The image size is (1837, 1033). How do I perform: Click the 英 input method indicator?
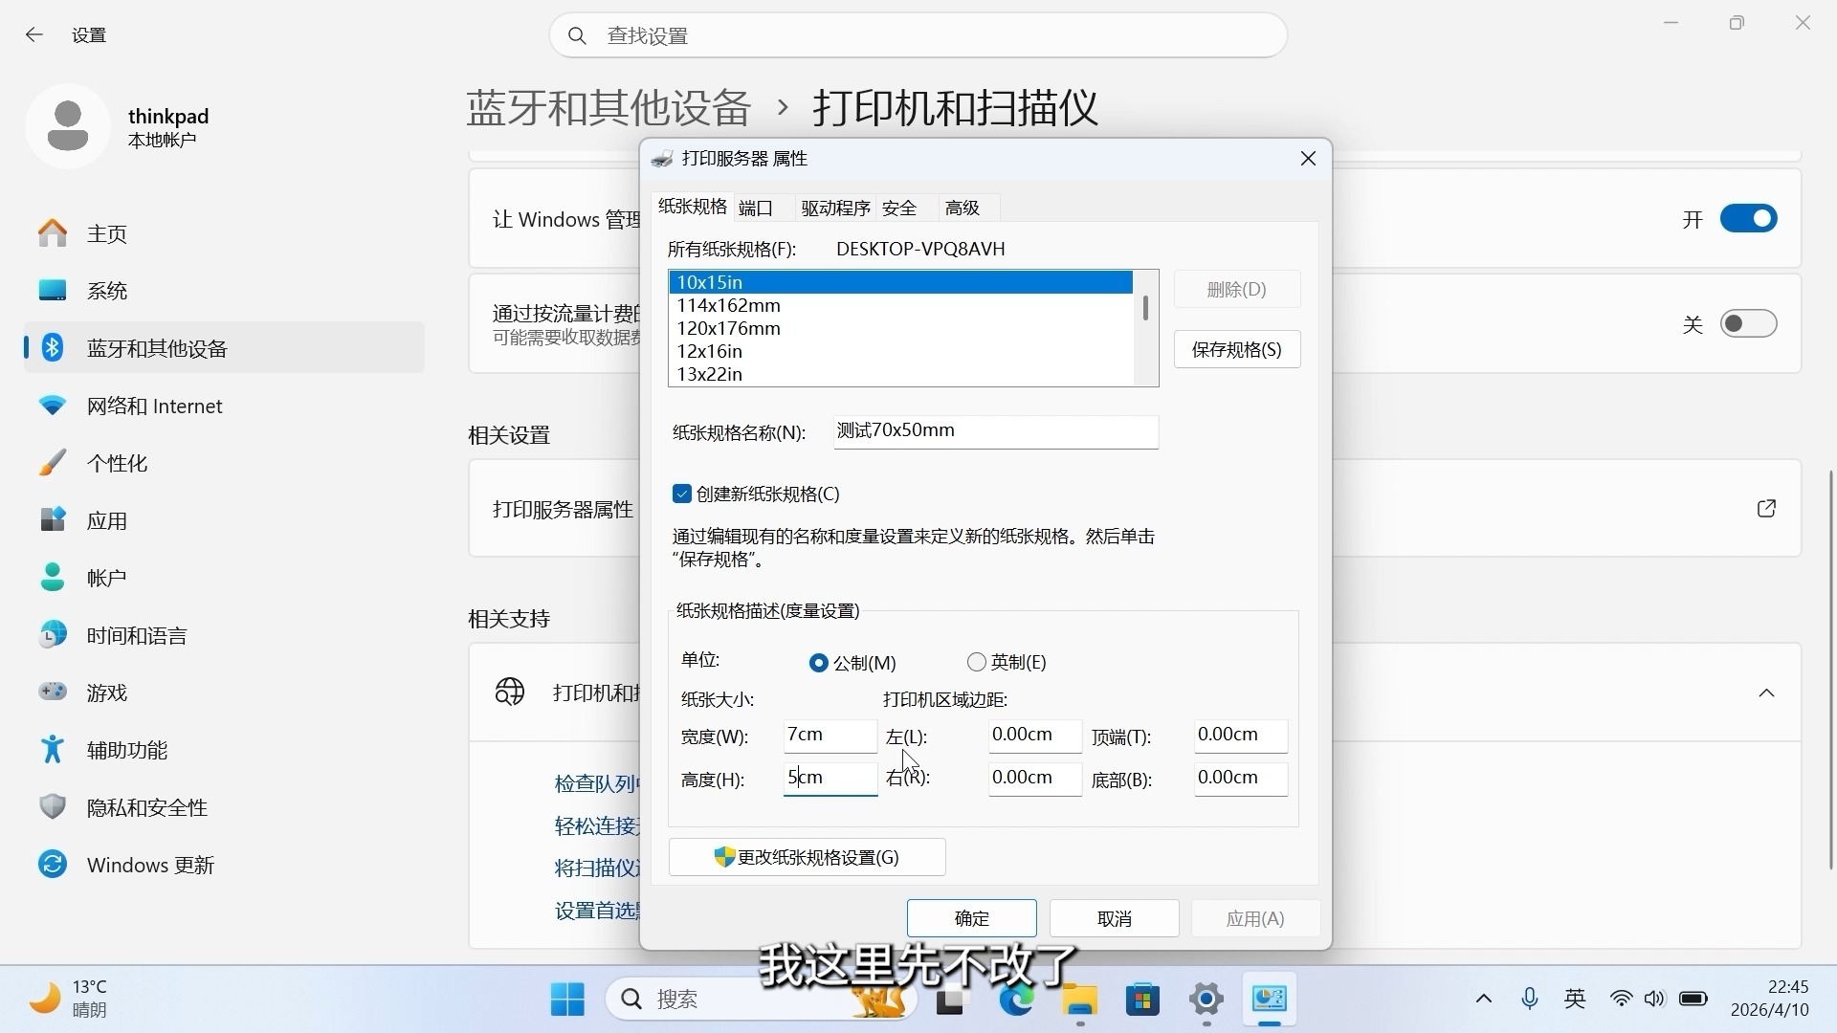click(x=1575, y=1000)
